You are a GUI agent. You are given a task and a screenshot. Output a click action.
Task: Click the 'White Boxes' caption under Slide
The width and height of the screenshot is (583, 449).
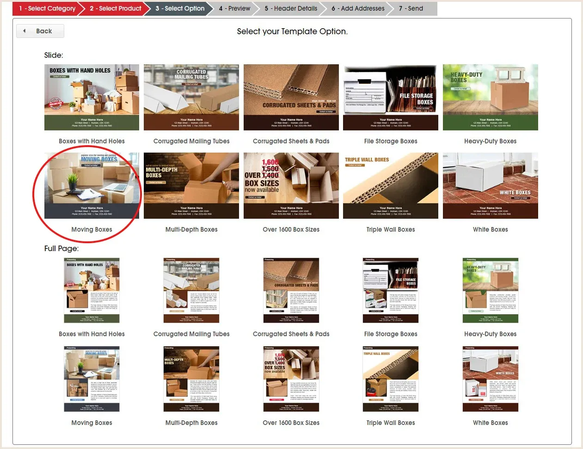(x=491, y=229)
